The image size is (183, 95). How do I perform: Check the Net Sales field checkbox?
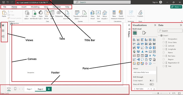coord(163,56)
